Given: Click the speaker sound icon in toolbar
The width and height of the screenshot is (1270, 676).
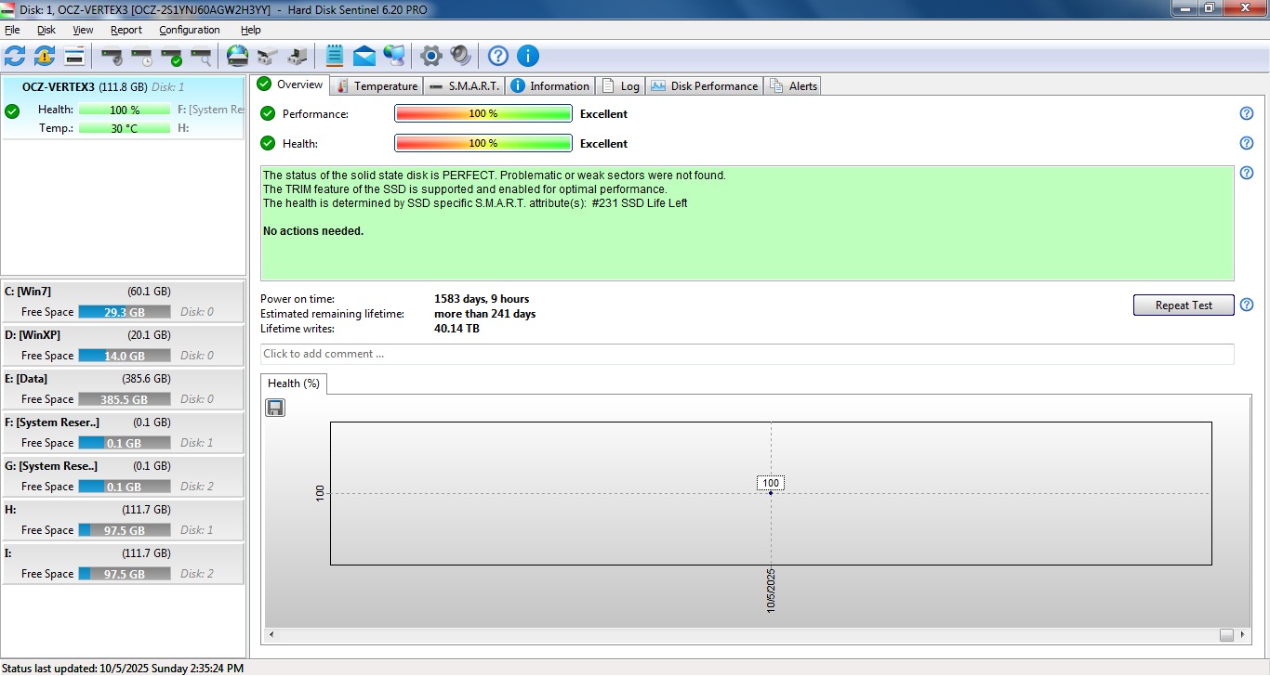Looking at the screenshot, I should click(x=460, y=56).
